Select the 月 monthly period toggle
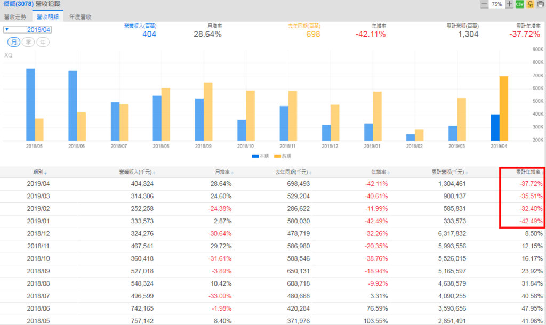The height and width of the screenshot is (325, 546). tap(14, 42)
